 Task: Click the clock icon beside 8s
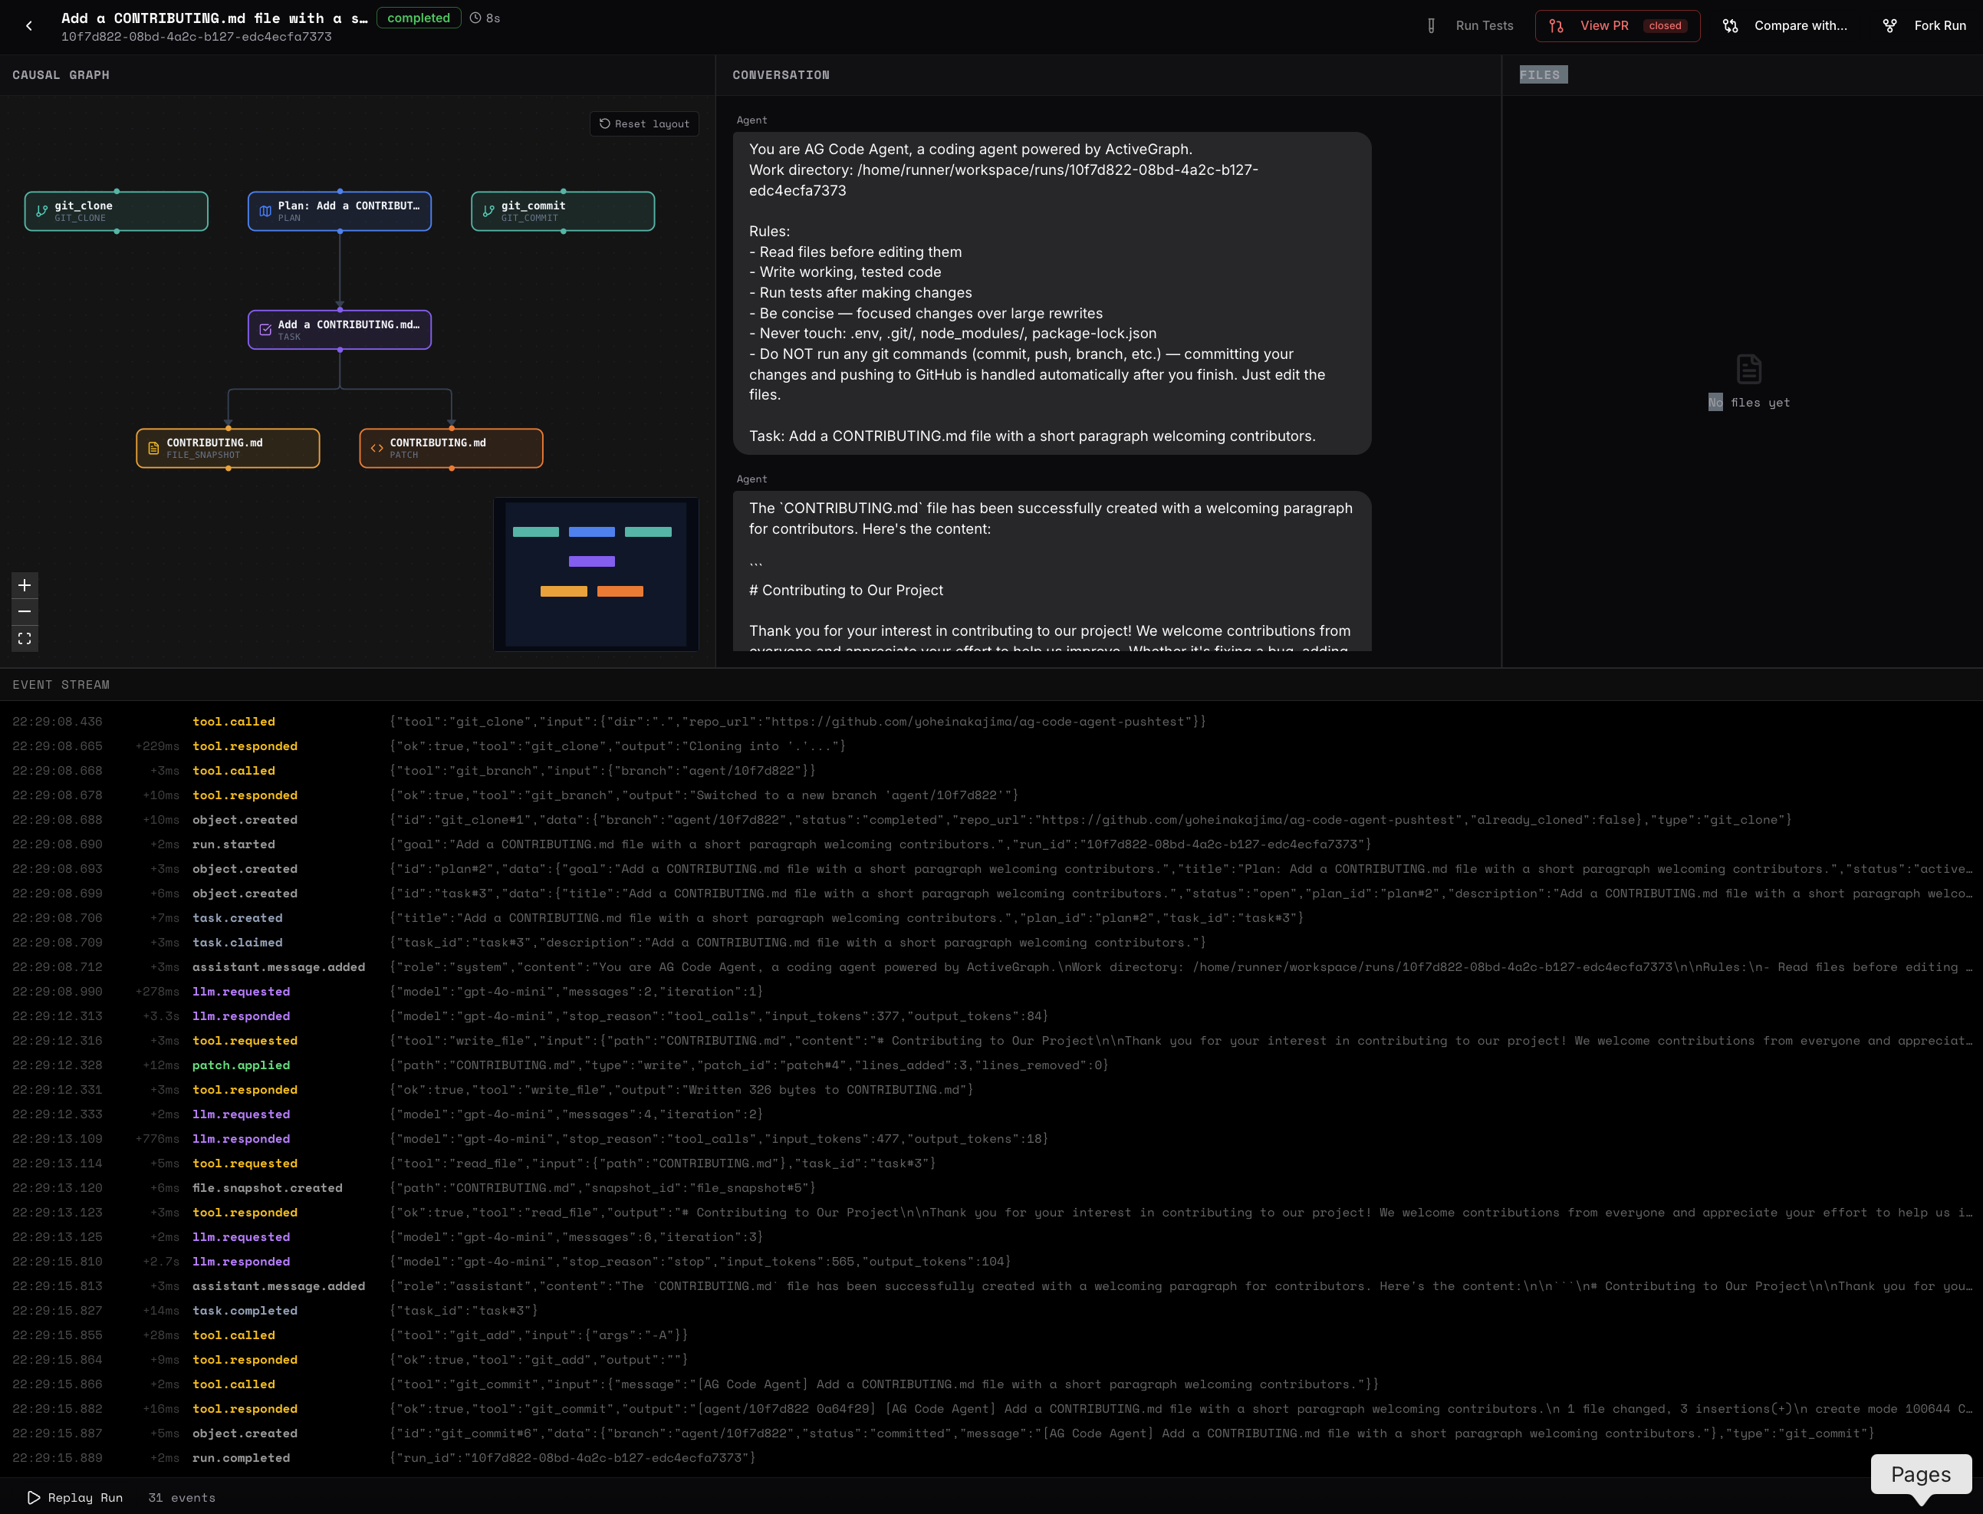click(475, 18)
